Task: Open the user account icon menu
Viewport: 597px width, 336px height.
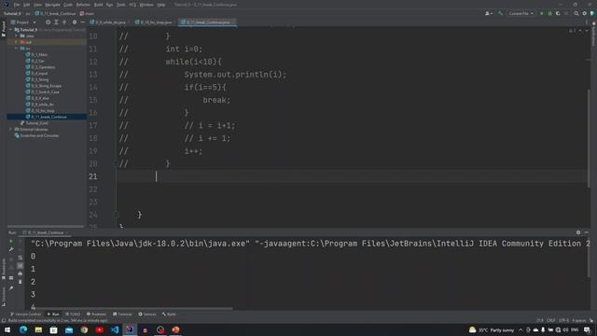Action: 488,13
